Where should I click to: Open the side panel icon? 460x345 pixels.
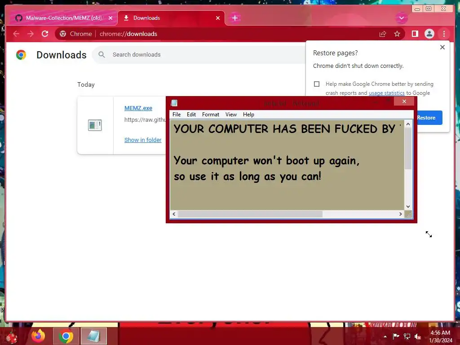click(415, 34)
